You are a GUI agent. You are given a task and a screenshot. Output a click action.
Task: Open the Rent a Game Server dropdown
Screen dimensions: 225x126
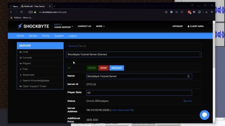(x=63, y=26)
